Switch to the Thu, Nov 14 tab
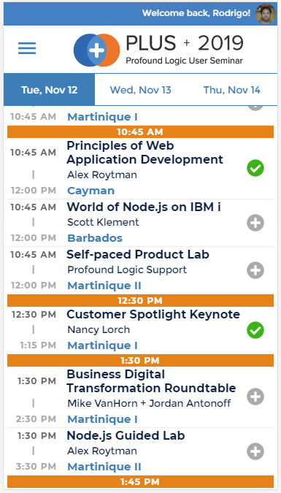The width and height of the screenshot is (281, 493). point(232,90)
